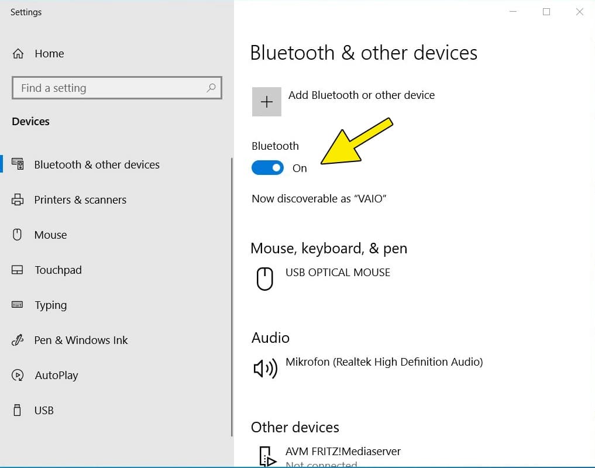Viewport: 595px width, 468px height.
Task: Open Printers & scanners via its printer icon
Action: (x=18, y=199)
